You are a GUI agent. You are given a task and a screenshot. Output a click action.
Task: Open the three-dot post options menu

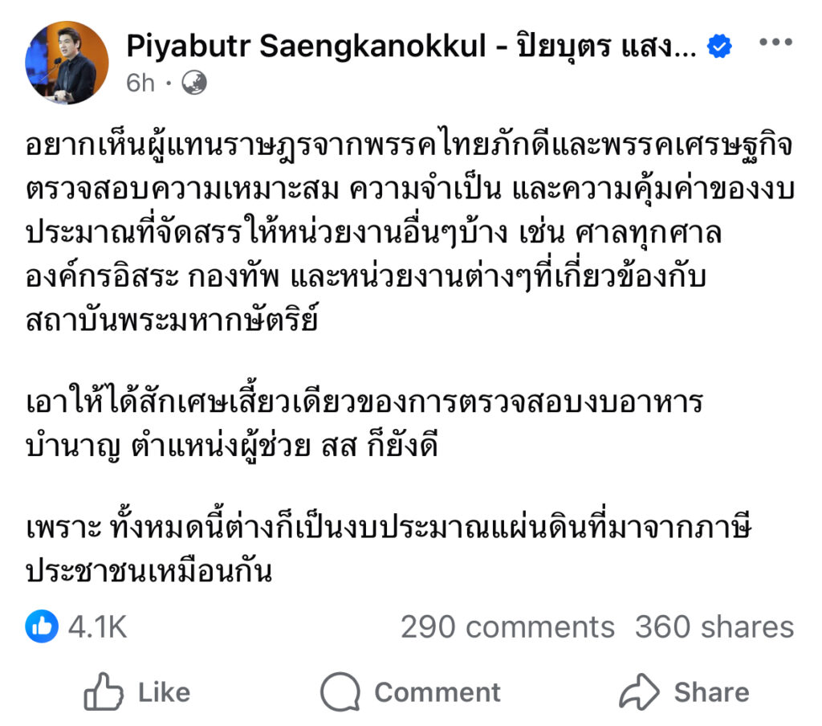(775, 44)
